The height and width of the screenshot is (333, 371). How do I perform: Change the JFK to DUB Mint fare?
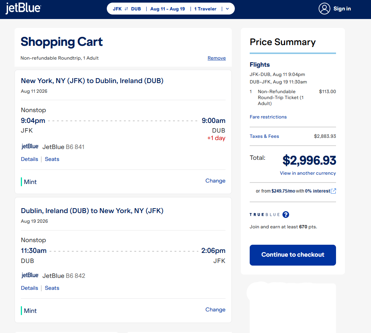click(215, 181)
